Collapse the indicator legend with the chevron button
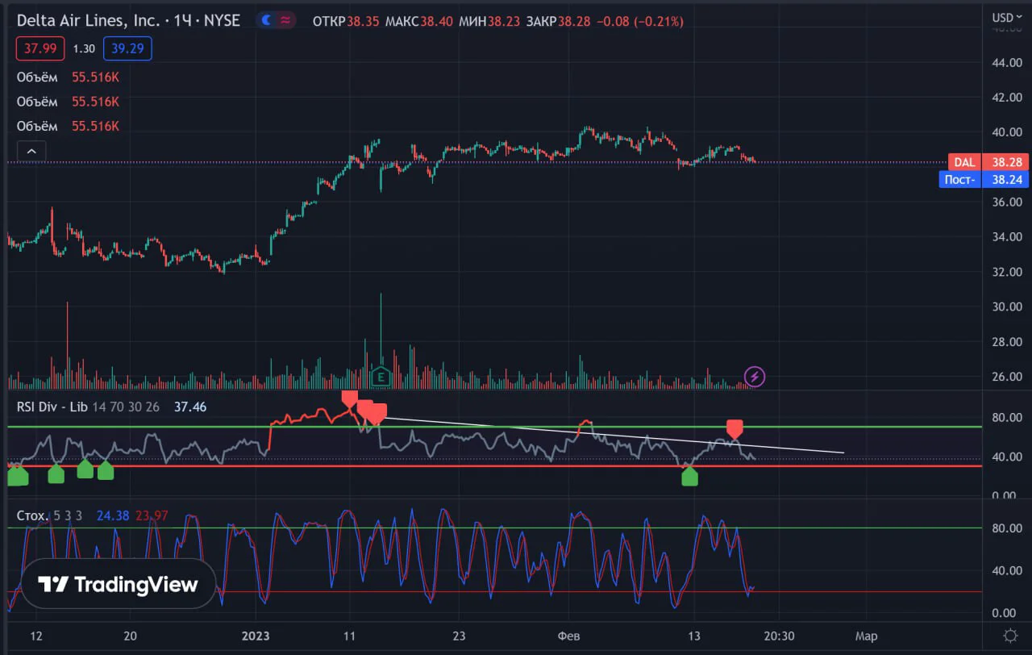Image resolution: width=1032 pixels, height=655 pixels. point(31,151)
